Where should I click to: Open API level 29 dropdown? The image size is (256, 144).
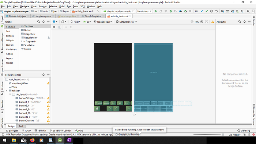coord(87,22)
